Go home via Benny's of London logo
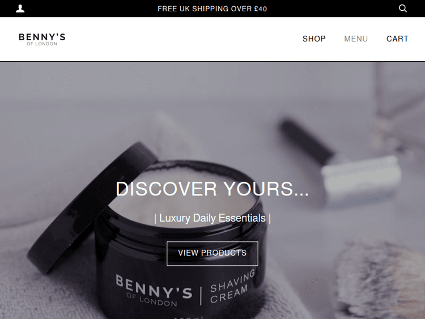 tap(42, 39)
